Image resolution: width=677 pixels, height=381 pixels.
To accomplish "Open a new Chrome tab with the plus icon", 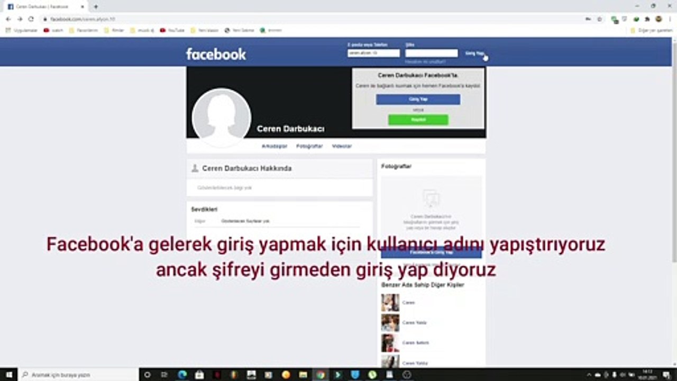I will 96,6.
